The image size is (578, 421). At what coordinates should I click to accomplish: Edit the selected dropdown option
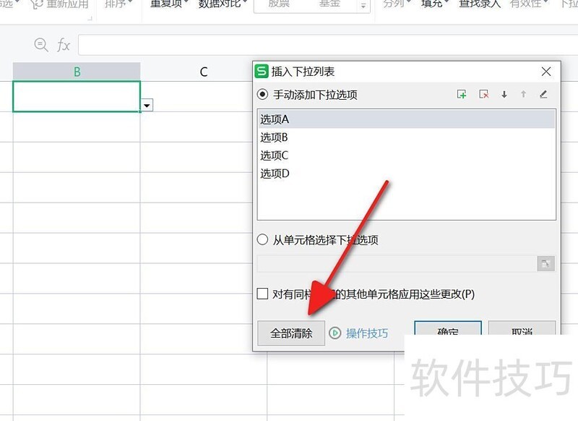pos(543,95)
